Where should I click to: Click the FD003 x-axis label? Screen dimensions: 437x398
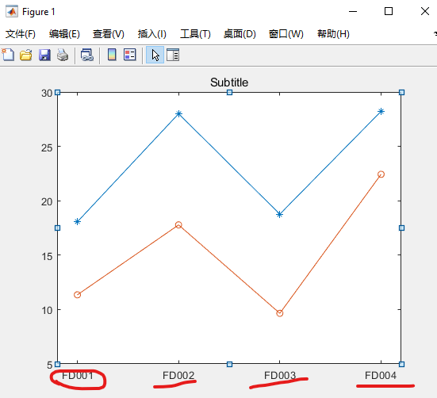pos(280,376)
